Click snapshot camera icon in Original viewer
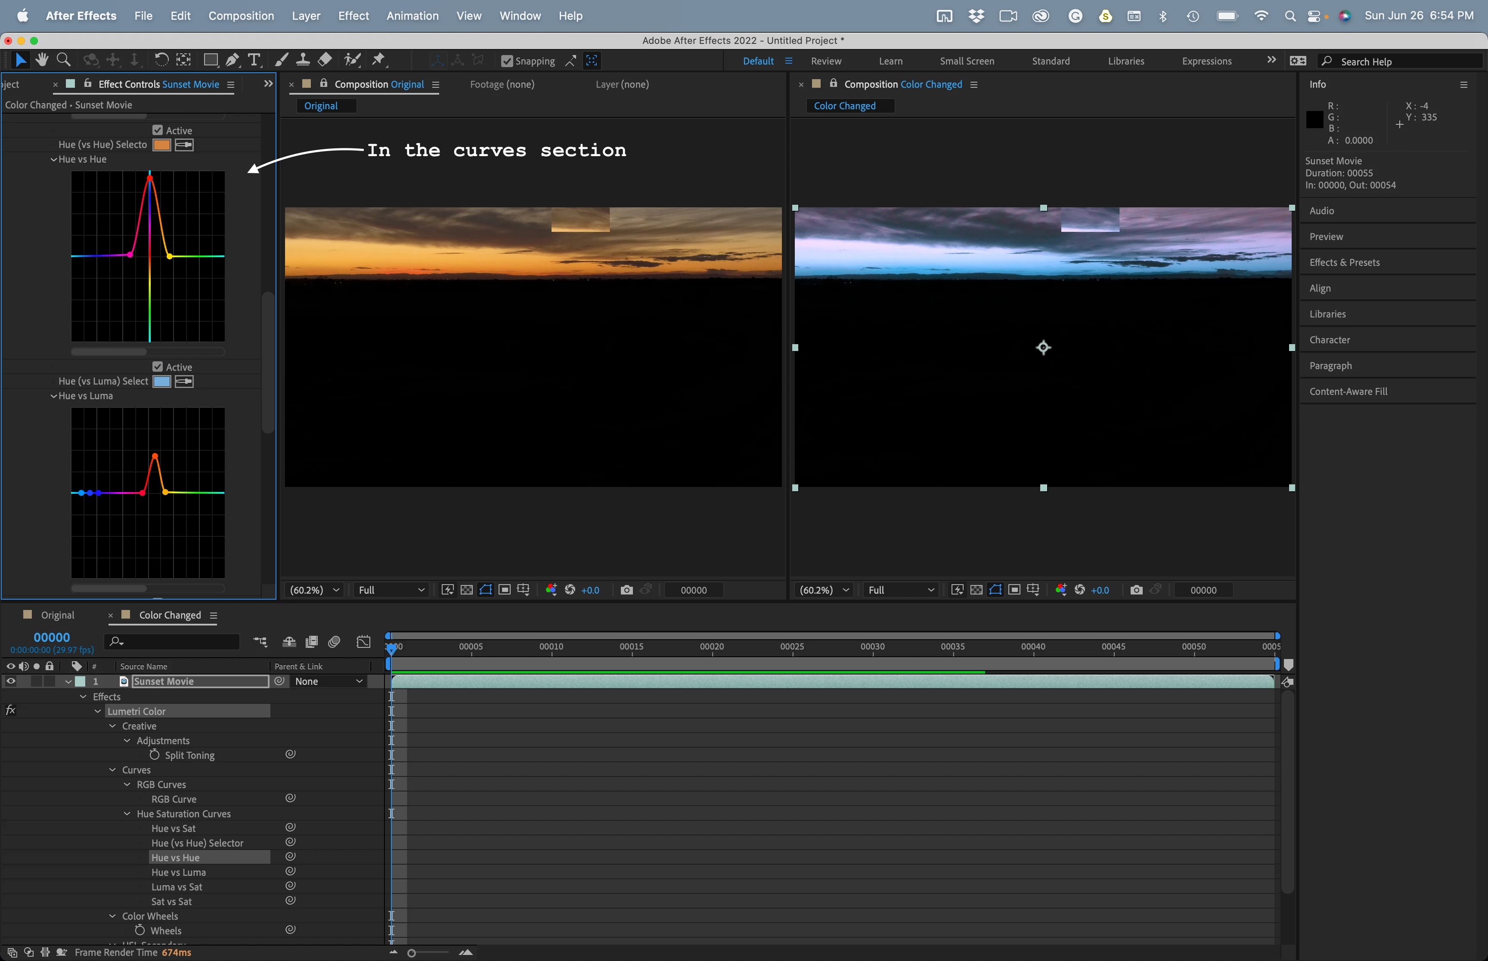This screenshot has width=1488, height=961. point(626,590)
